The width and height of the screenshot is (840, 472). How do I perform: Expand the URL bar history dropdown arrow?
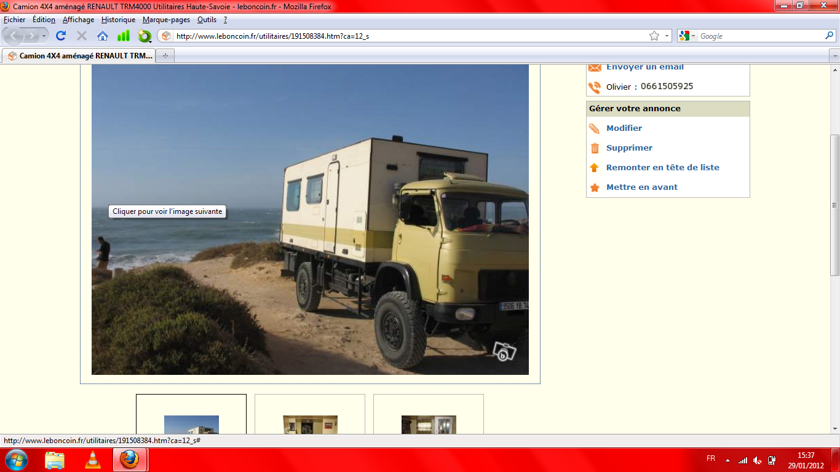[667, 36]
